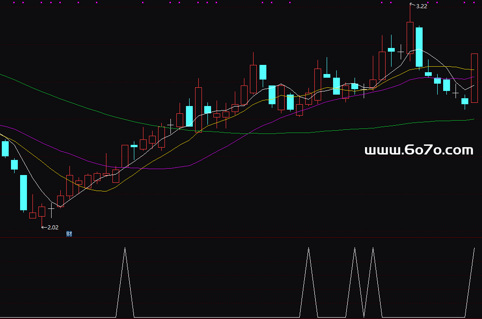
Task: Select the final cyan candle before last red candle
Action: (x=465, y=101)
